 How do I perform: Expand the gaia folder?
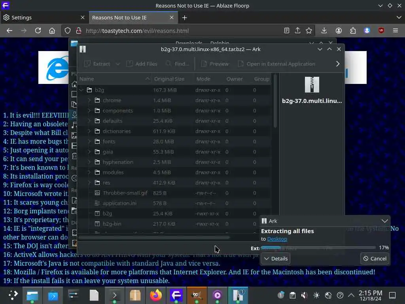[x=89, y=152]
